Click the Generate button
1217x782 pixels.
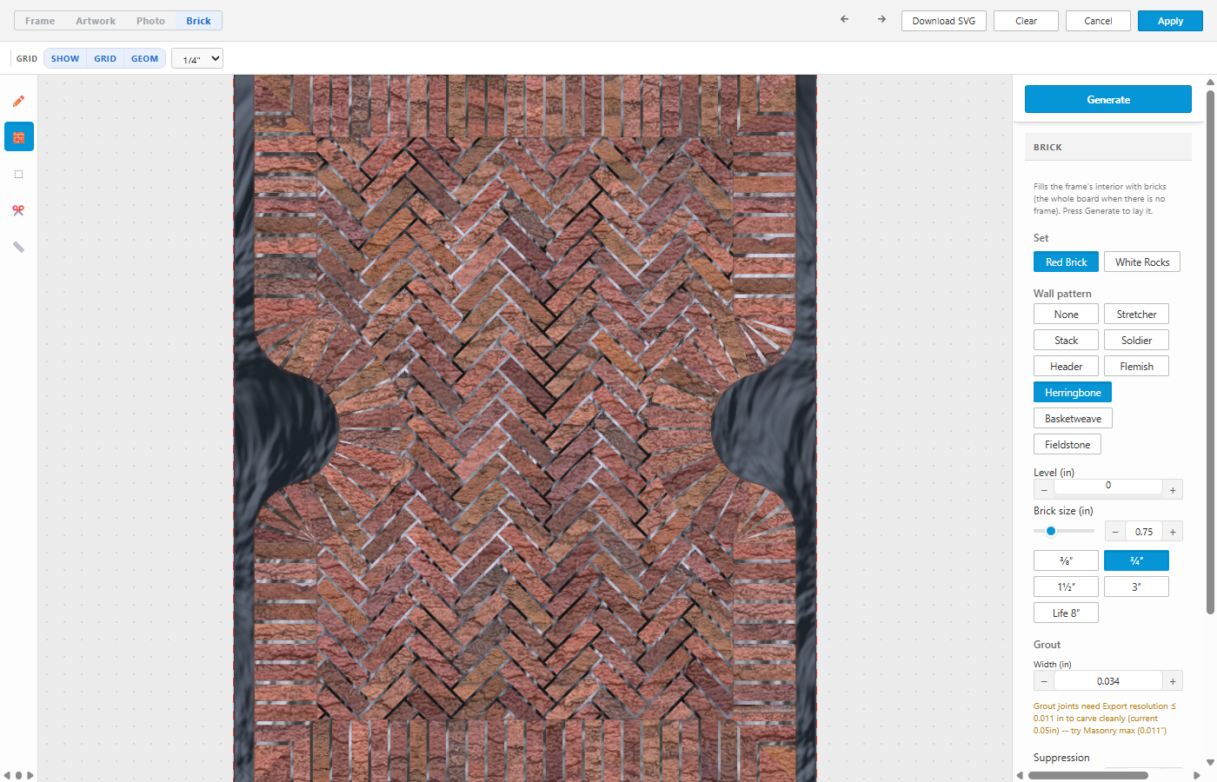click(1108, 99)
